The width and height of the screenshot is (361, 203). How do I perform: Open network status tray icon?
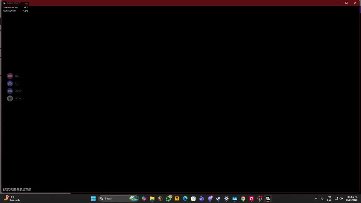click(336, 198)
